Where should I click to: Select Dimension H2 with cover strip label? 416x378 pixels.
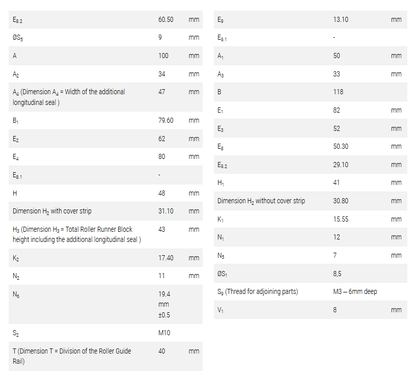(x=52, y=211)
